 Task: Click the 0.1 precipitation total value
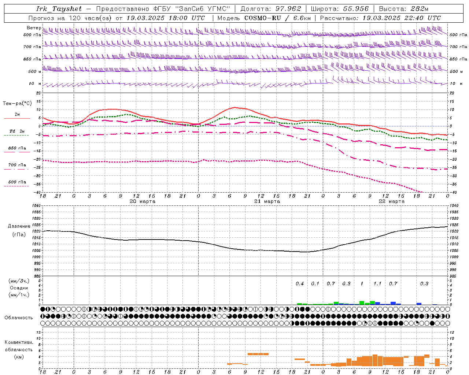pyautogui.click(x=315, y=283)
